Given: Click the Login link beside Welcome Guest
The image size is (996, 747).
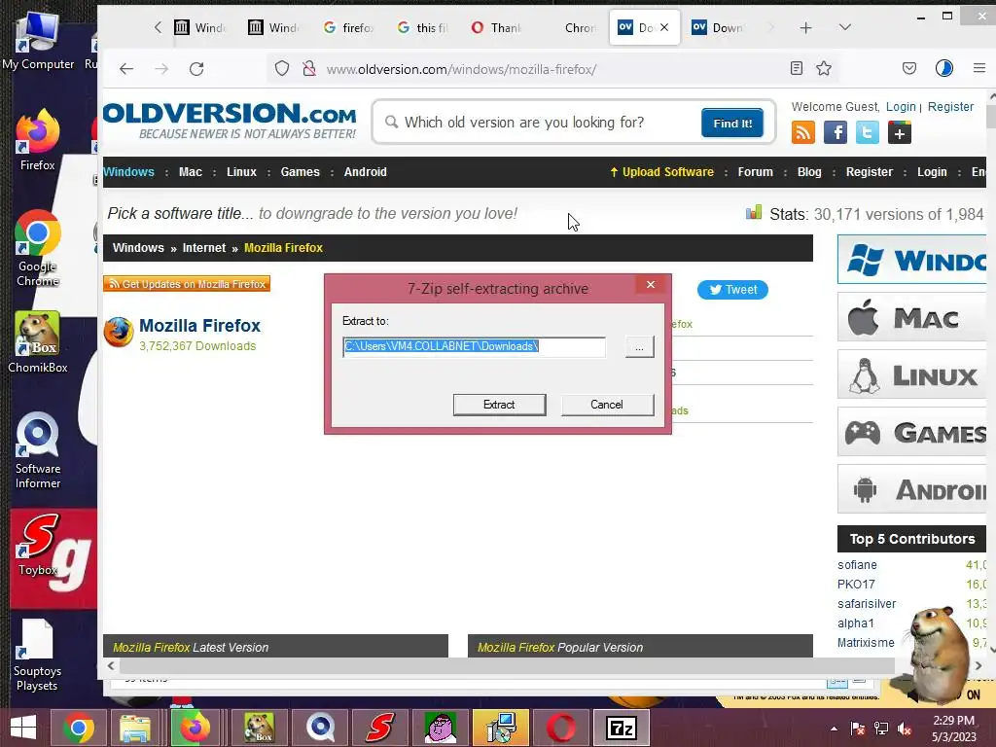Looking at the screenshot, I should click(901, 107).
